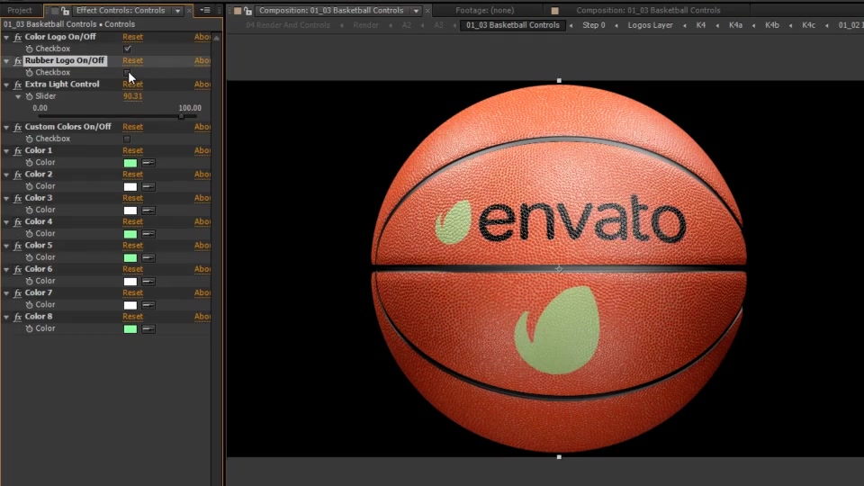This screenshot has height=486, width=864.
Task: Click the stopwatch next to Custom Colors Checkbox
Action: pos(29,139)
